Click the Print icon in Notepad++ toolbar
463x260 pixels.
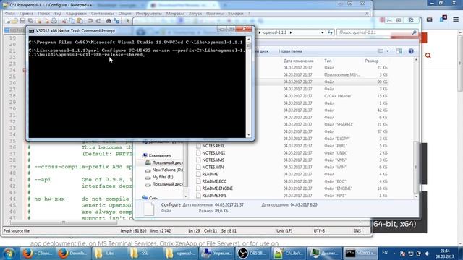pyautogui.click(x=54, y=21)
